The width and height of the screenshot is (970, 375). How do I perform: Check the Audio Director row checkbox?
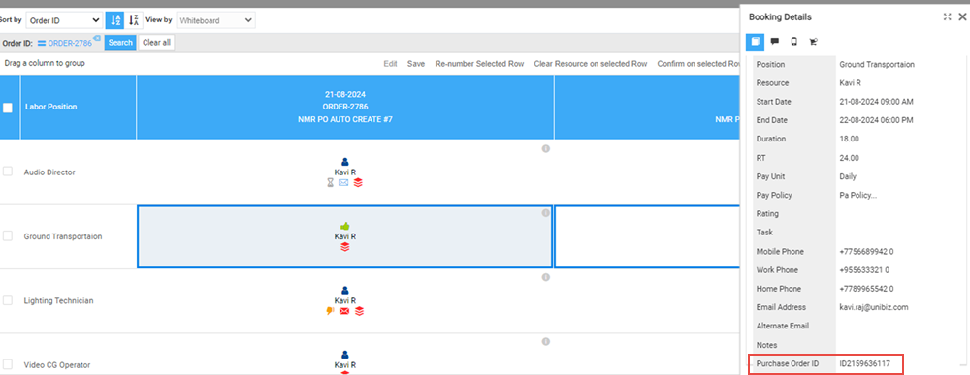[x=8, y=172]
